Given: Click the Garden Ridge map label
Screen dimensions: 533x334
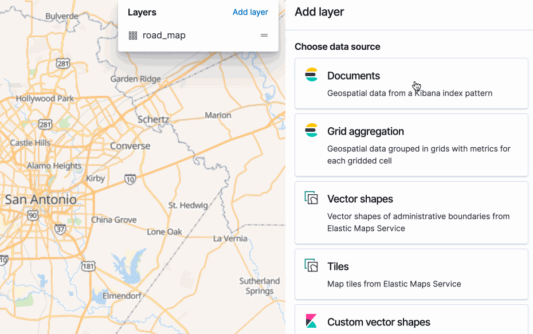Looking at the screenshot, I should [136, 79].
